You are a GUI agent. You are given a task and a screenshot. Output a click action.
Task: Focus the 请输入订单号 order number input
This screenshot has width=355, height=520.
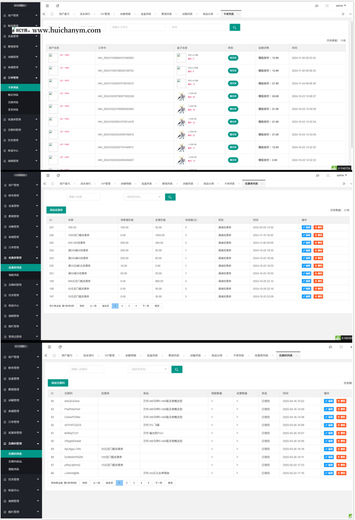click(x=137, y=27)
